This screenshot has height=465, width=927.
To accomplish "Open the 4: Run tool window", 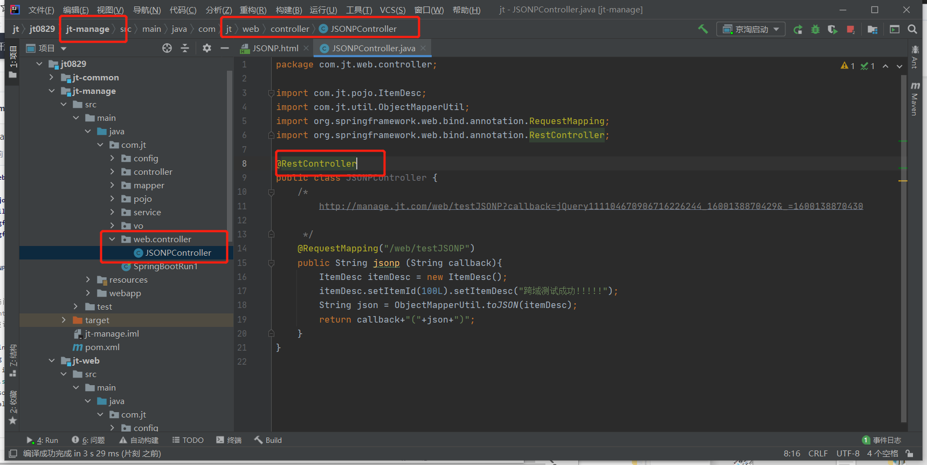I will click(x=43, y=440).
